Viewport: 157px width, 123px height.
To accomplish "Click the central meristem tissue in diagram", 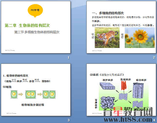I will coord(123,97).
